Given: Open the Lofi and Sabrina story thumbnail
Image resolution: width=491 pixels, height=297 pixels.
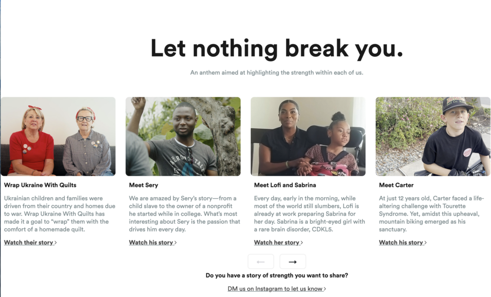Looking at the screenshot, I should [x=308, y=136].
